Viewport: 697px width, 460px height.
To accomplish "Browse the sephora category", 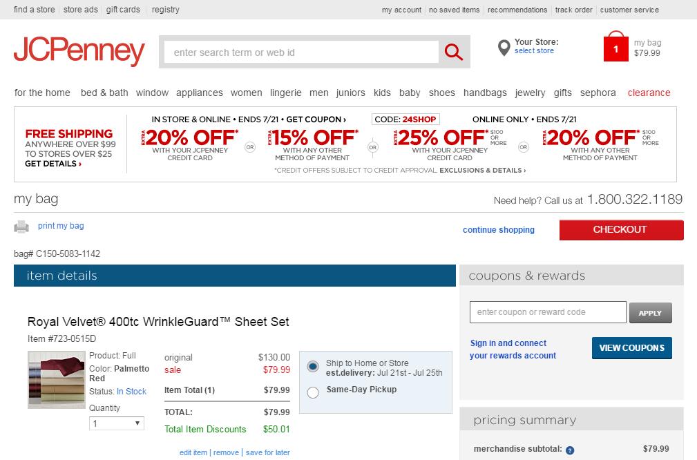I will tap(597, 92).
